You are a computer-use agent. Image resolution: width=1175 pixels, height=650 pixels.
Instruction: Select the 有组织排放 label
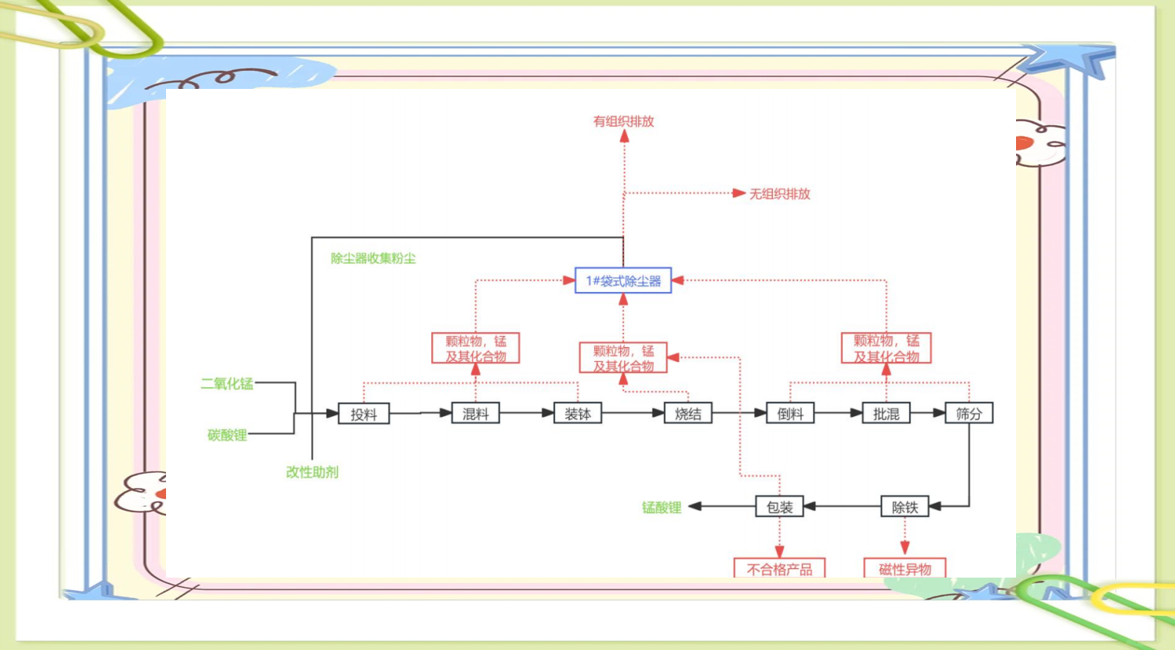pyautogui.click(x=623, y=121)
